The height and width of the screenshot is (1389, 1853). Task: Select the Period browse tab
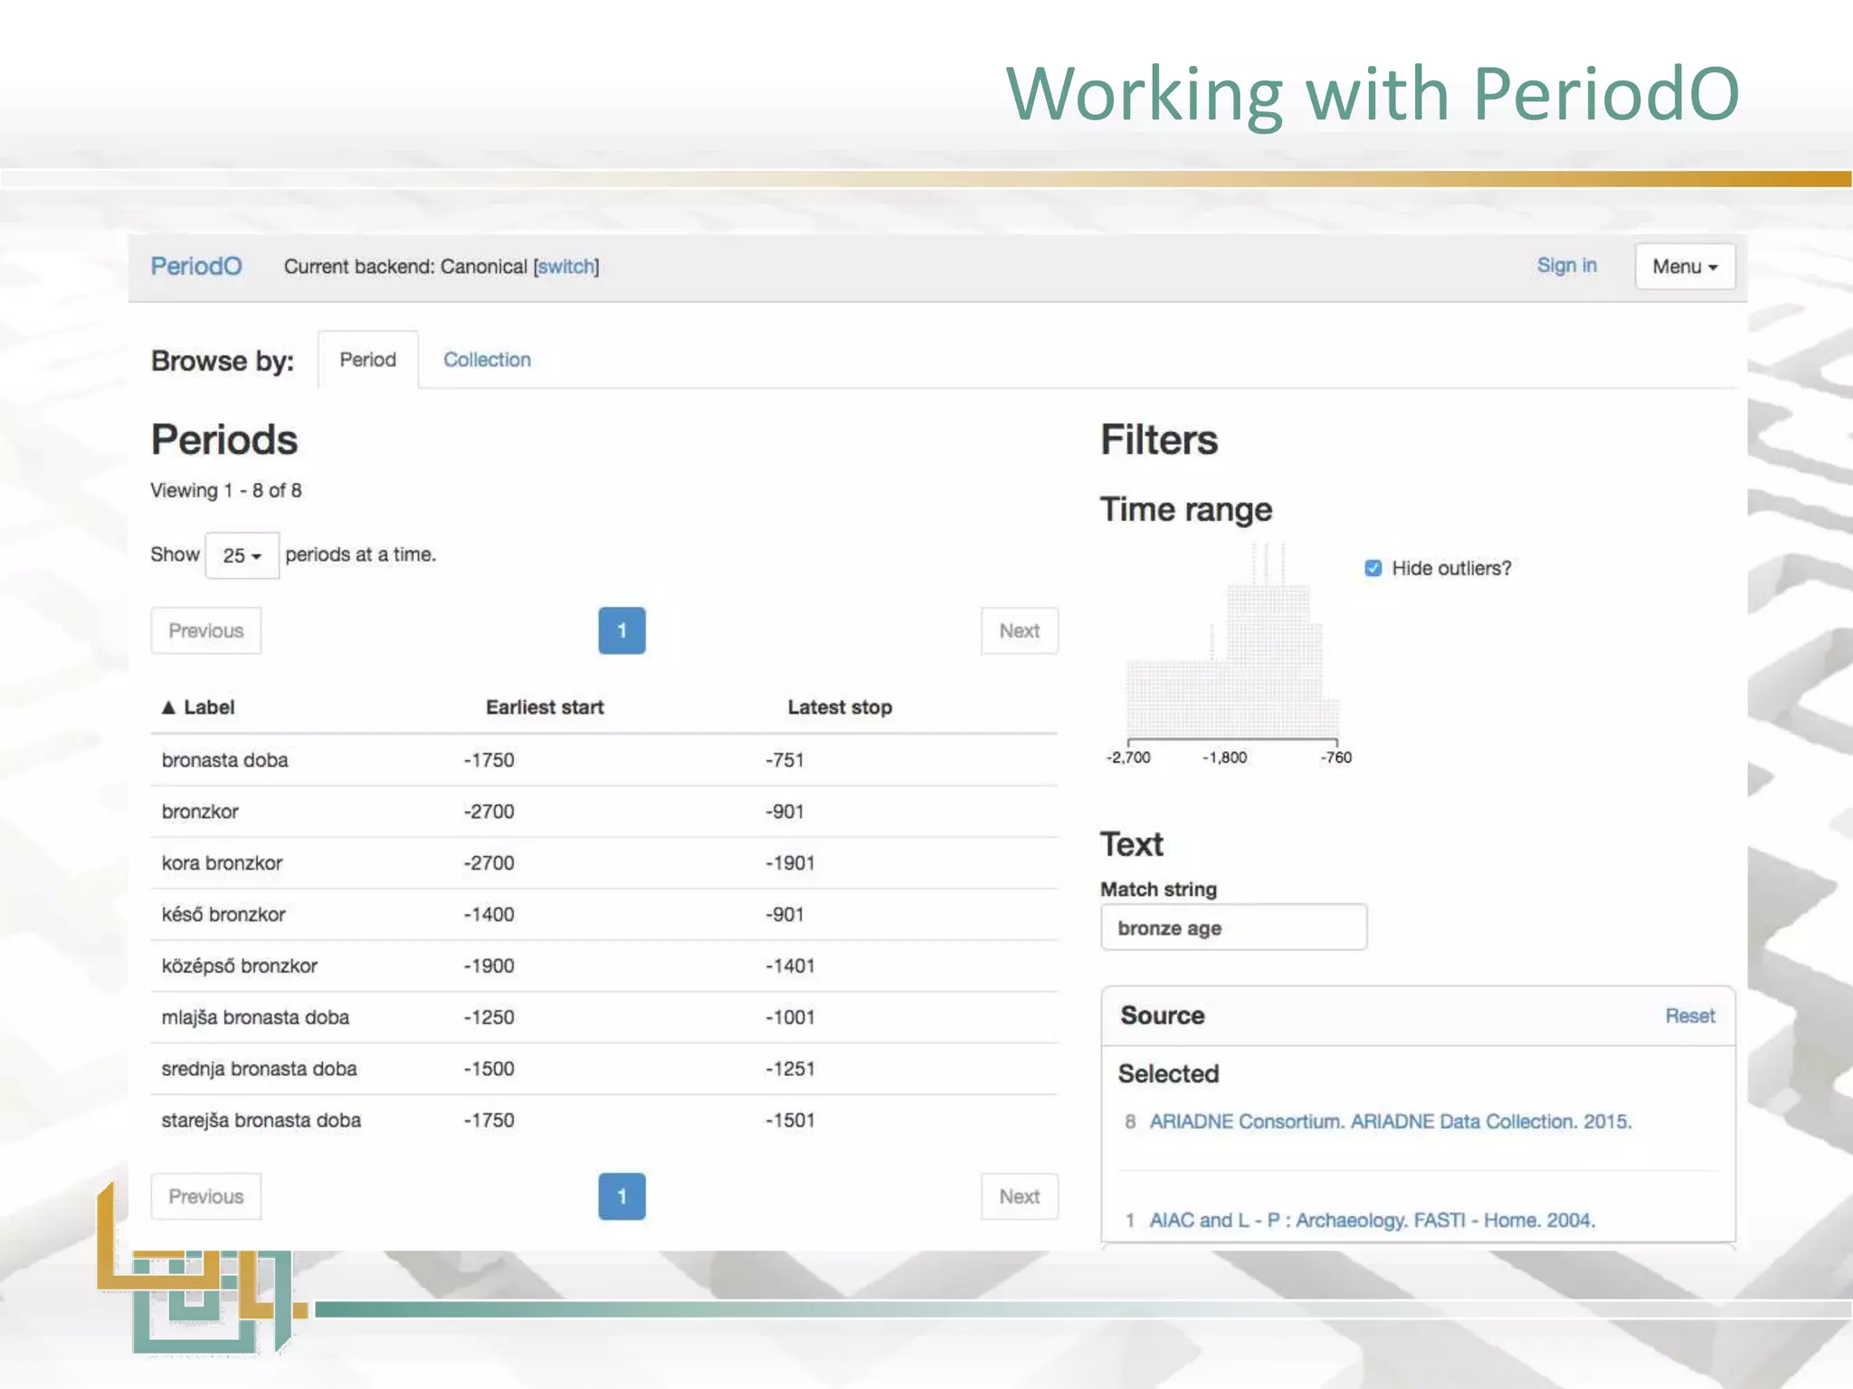(x=367, y=360)
